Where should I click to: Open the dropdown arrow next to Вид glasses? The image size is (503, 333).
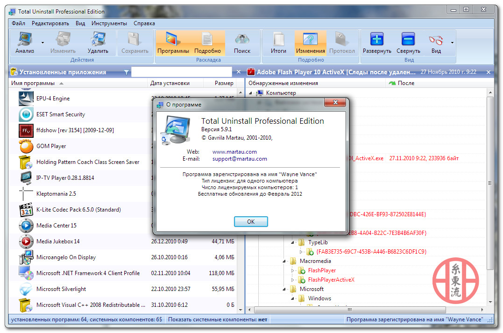pyautogui.click(x=452, y=43)
